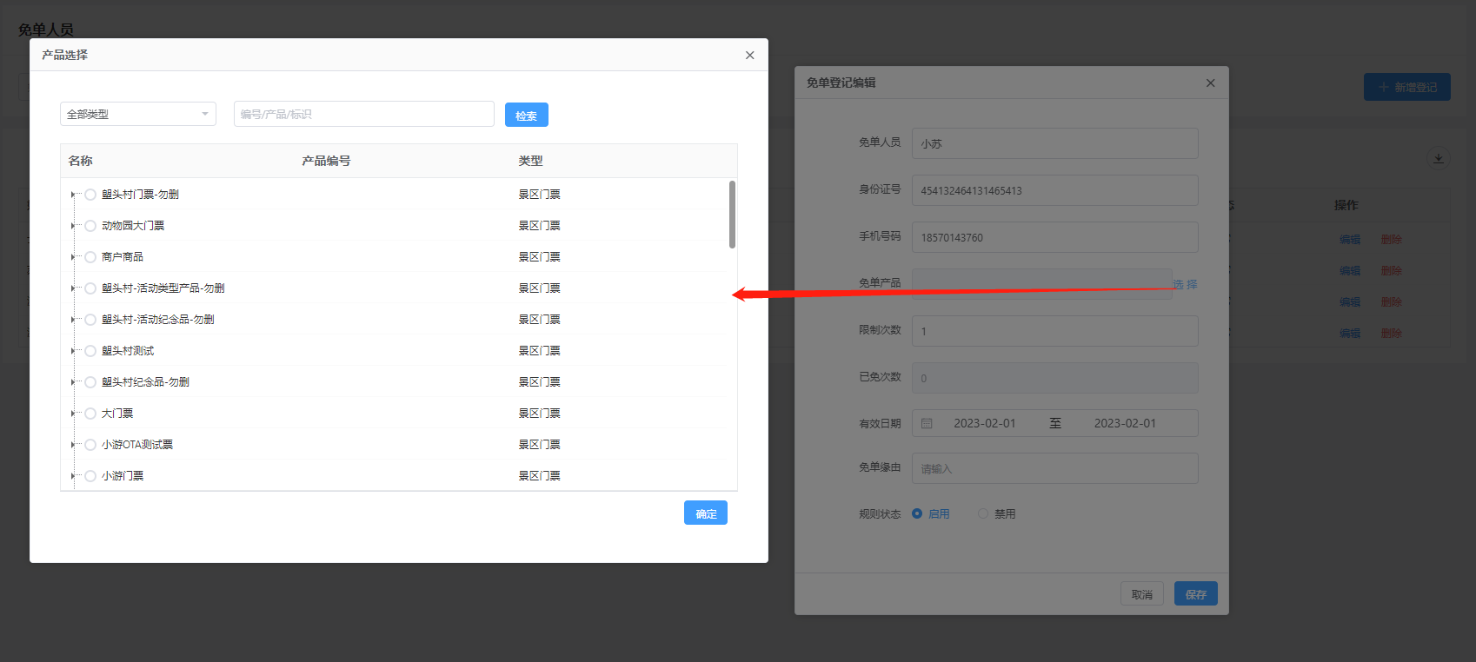Click the product list vertical scrollbar
The height and width of the screenshot is (662, 1476).
(732, 215)
